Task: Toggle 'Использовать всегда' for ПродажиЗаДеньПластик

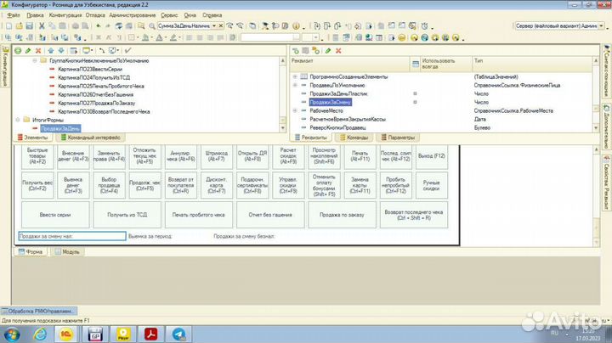Action: (x=415, y=93)
